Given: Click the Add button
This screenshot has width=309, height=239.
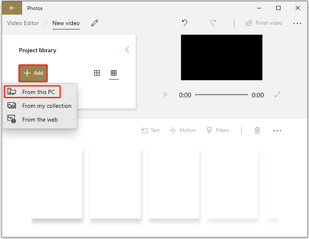Looking at the screenshot, I should 33,73.
